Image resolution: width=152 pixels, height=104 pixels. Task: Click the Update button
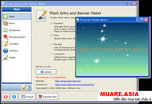click(x=46, y=72)
